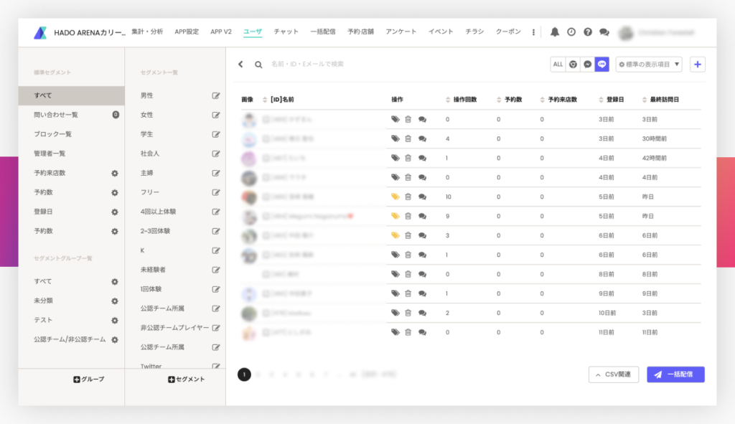This screenshot has height=424, width=735.
Task: Sort by the [ID]名前 column arrows
Action: point(266,100)
